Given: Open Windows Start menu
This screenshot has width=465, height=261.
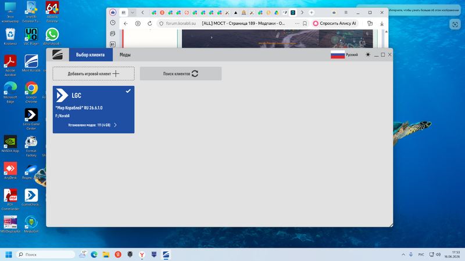Looking at the screenshot, I should [x=9, y=255].
